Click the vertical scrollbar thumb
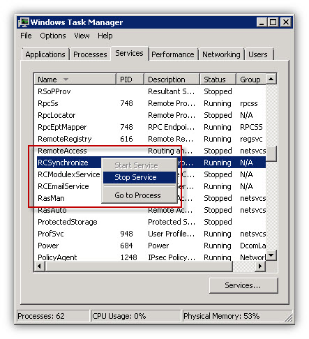This screenshot has width=309, height=339. coord(271,153)
